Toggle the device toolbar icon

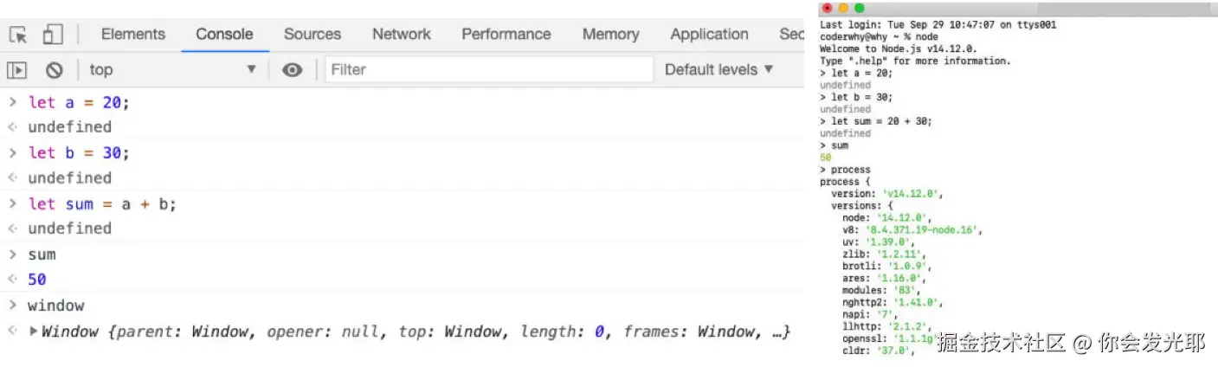(53, 35)
